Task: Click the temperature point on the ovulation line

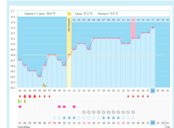Action: 69,55
